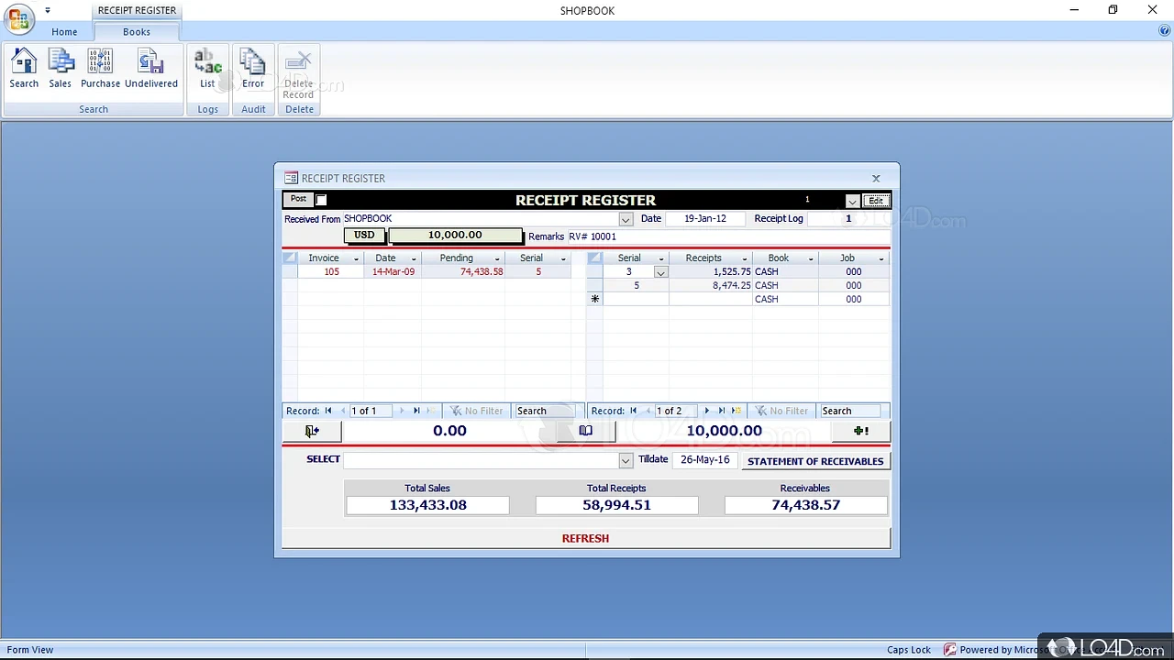Image resolution: width=1174 pixels, height=660 pixels.
Task: Open the Sales book search
Action: click(61, 69)
